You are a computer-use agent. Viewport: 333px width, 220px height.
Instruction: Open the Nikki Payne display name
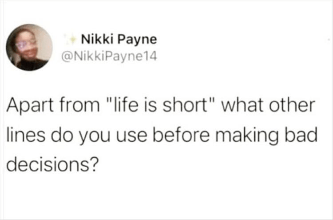click(x=119, y=40)
